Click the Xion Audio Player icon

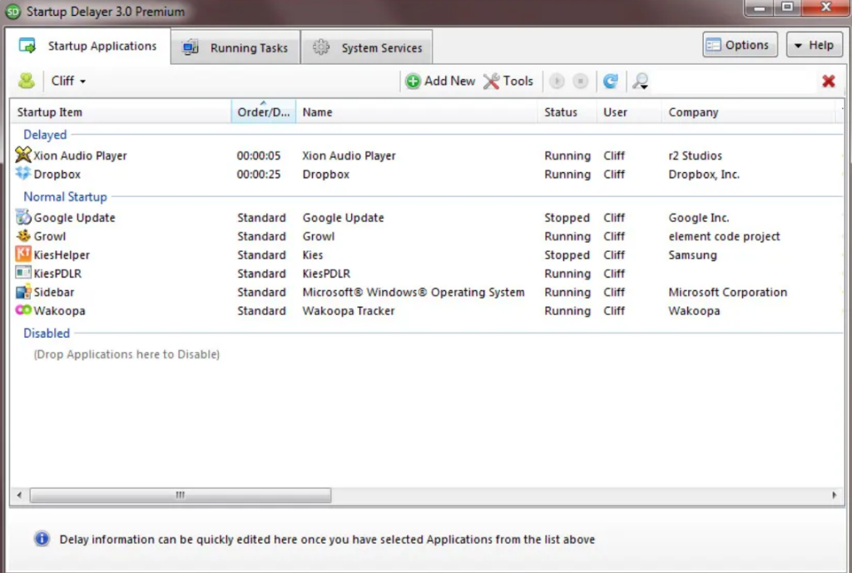(23, 155)
